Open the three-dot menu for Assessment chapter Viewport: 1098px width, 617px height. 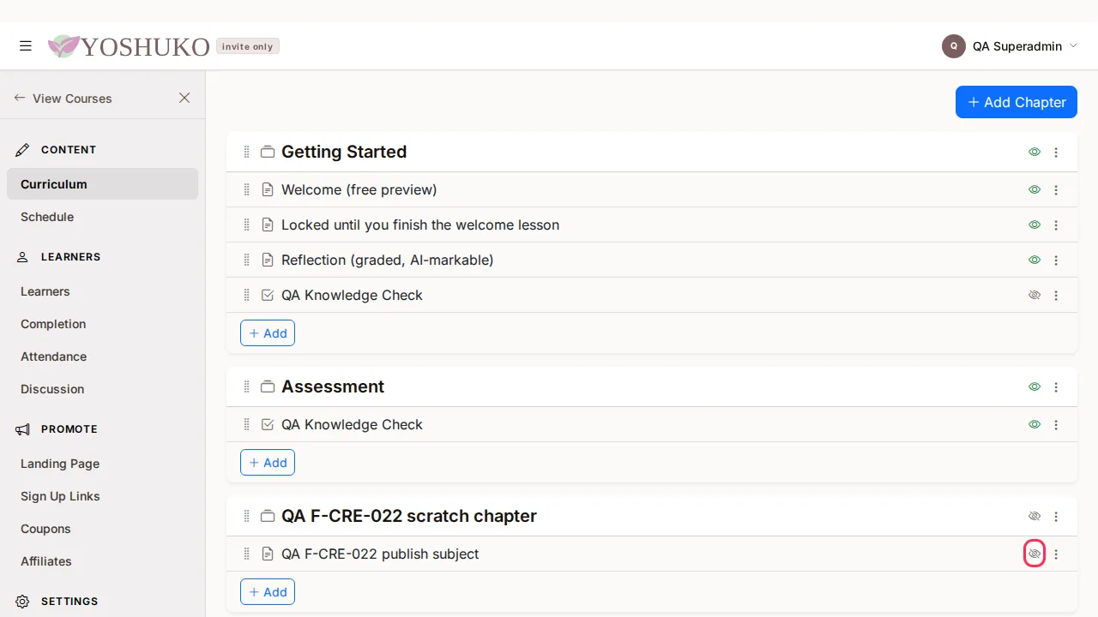click(1056, 386)
